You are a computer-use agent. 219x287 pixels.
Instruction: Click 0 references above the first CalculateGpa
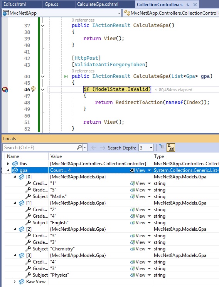83,20
